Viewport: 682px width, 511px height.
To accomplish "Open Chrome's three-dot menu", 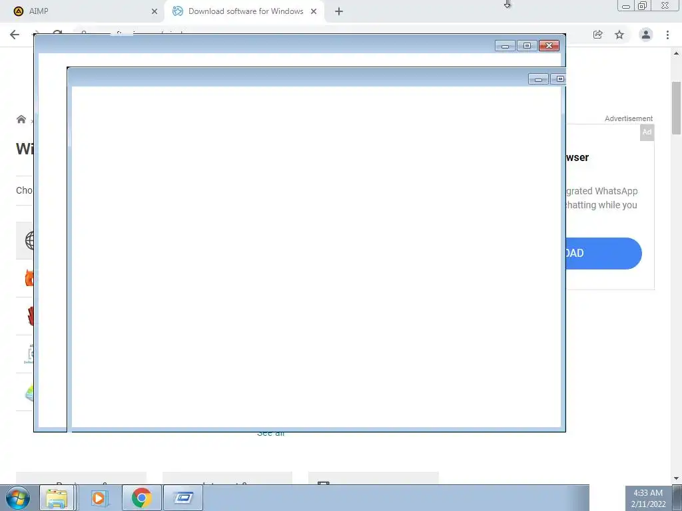I will [x=667, y=35].
